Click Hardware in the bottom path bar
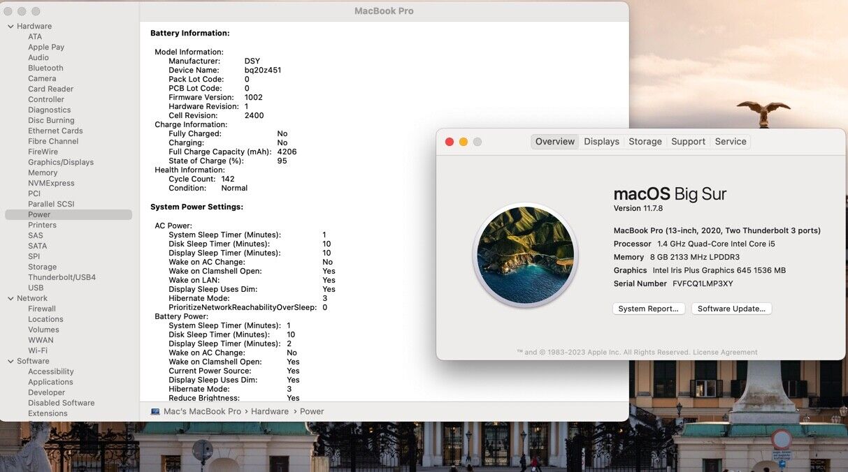Viewport: 848px width, 472px height. 270,412
